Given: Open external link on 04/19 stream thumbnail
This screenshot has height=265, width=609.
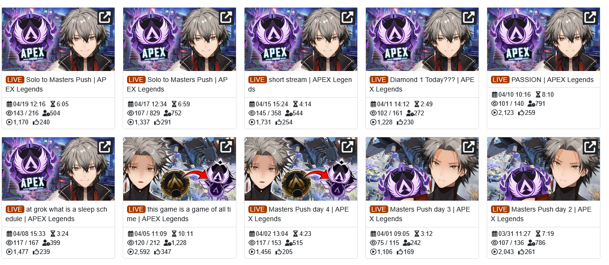Looking at the screenshot, I should (105, 17).
